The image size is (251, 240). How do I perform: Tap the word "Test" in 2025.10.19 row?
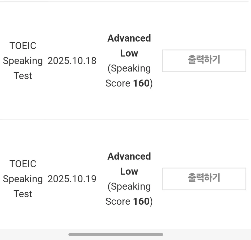23,194
